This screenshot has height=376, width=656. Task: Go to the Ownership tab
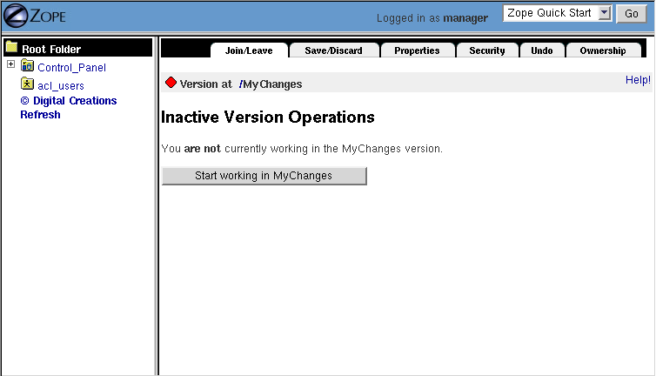pos(602,50)
